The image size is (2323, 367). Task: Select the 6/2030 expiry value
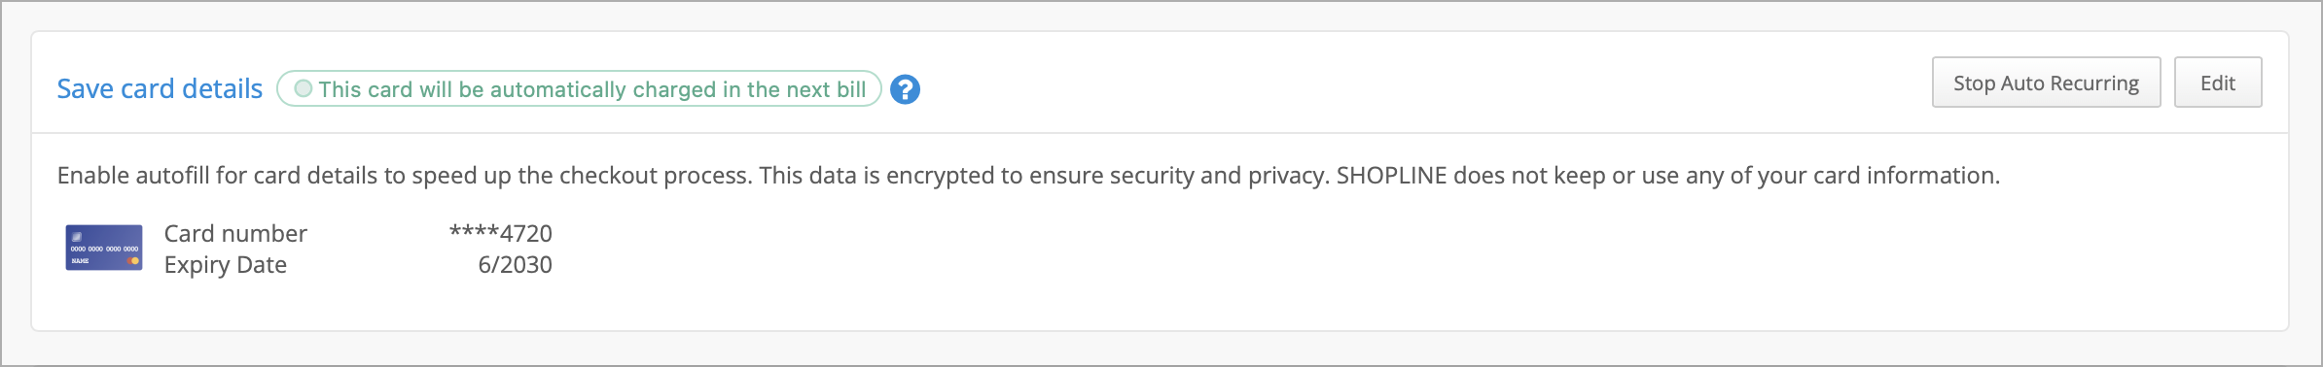515,264
